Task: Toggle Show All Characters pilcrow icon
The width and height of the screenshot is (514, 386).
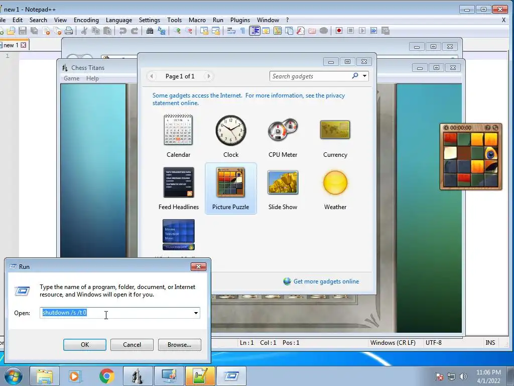Action: (242, 31)
